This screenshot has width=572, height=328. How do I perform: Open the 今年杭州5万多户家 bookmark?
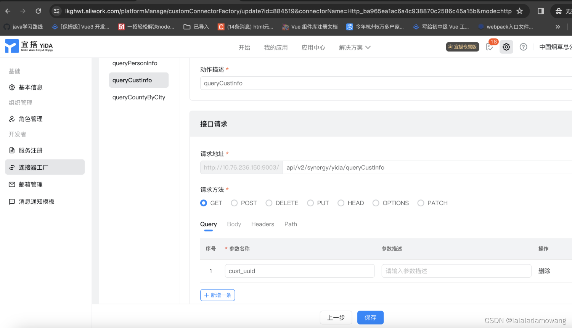(x=375, y=27)
